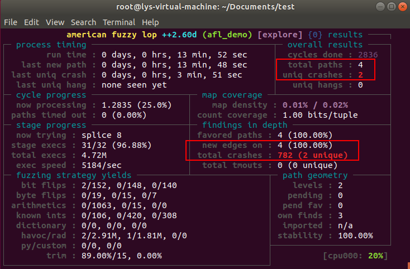Click exec speed value '5184/sec'
The height and width of the screenshot is (269, 410).
tap(102, 165)
